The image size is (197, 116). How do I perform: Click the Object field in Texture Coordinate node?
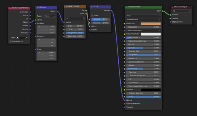pyautogui.click(x=21, y=38)
